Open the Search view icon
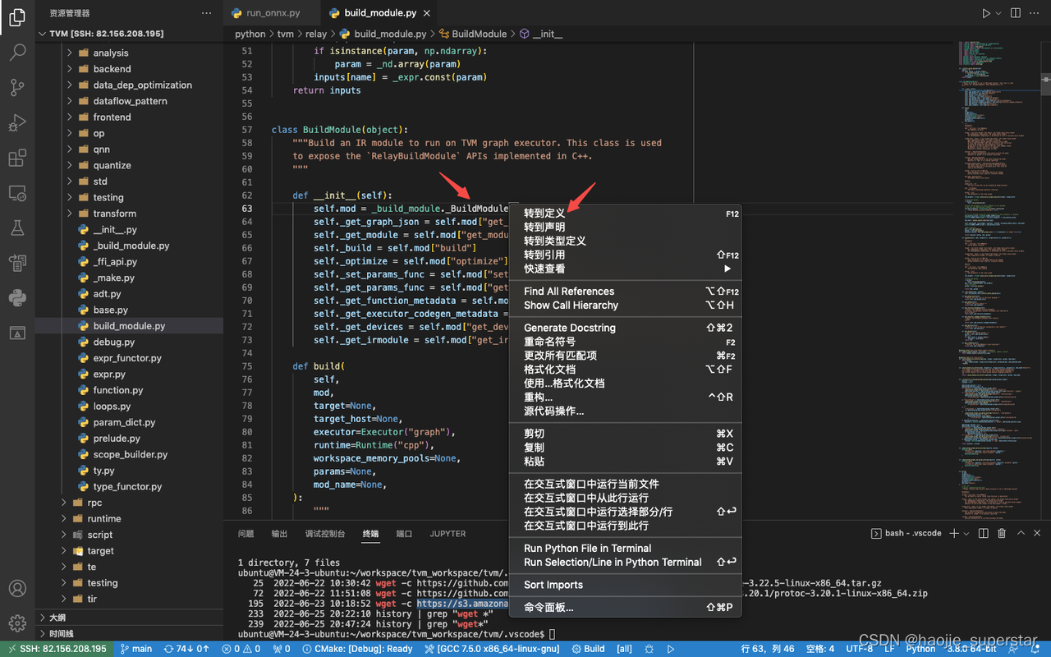The image size is (1051, 657). pos(17,53)
